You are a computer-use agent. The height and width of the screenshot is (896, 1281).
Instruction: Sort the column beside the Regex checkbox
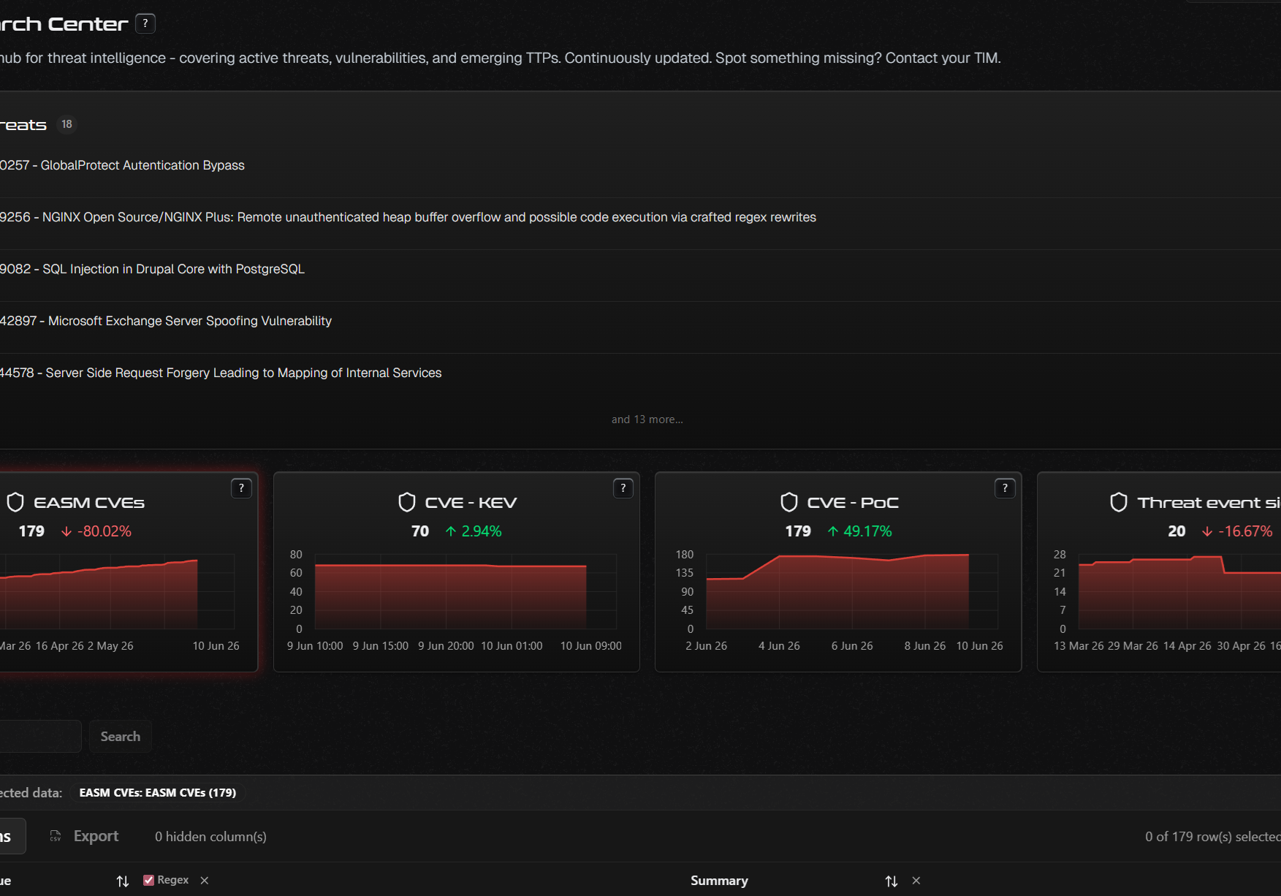point(123,881)
